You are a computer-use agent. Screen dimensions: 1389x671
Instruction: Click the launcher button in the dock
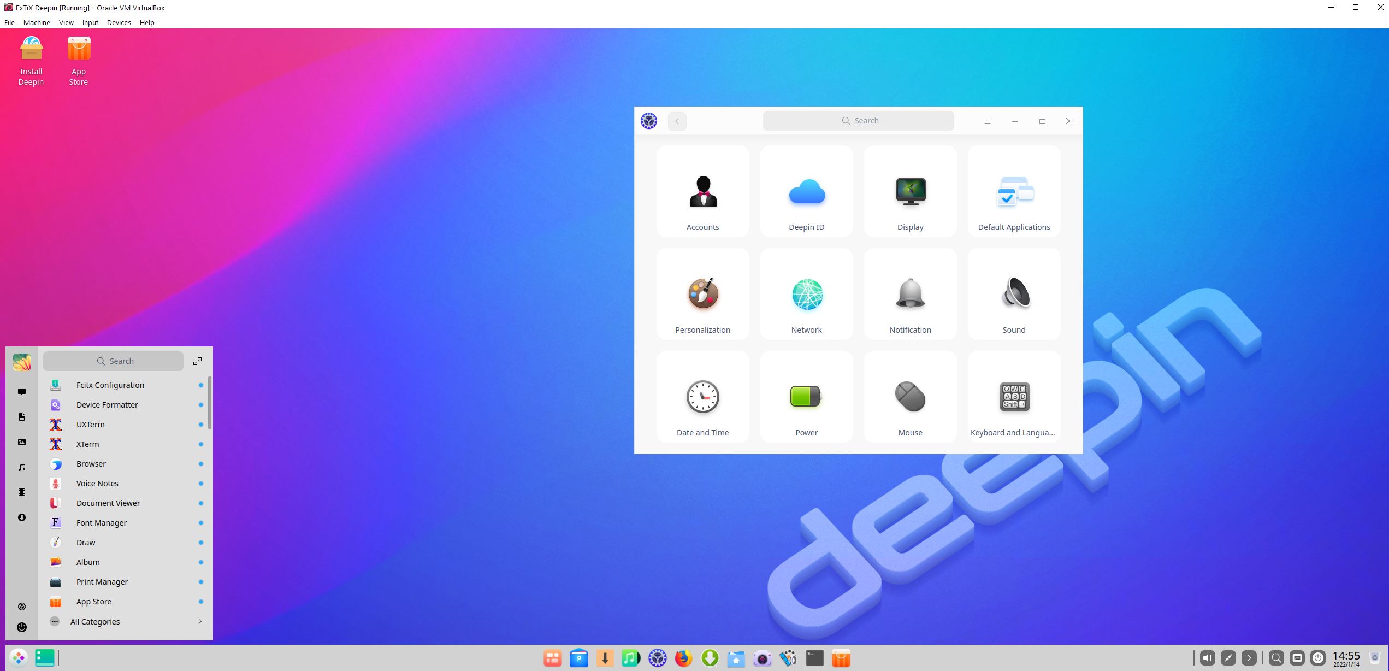[x=19, y=658]
